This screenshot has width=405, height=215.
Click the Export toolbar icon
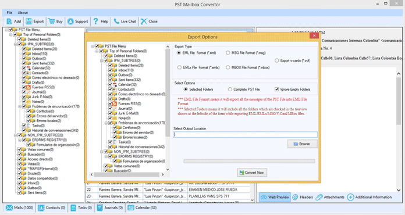pos(29,21)
